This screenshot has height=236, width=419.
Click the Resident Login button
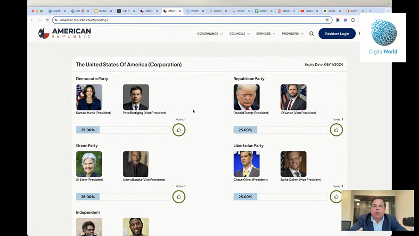pos(337,34)
